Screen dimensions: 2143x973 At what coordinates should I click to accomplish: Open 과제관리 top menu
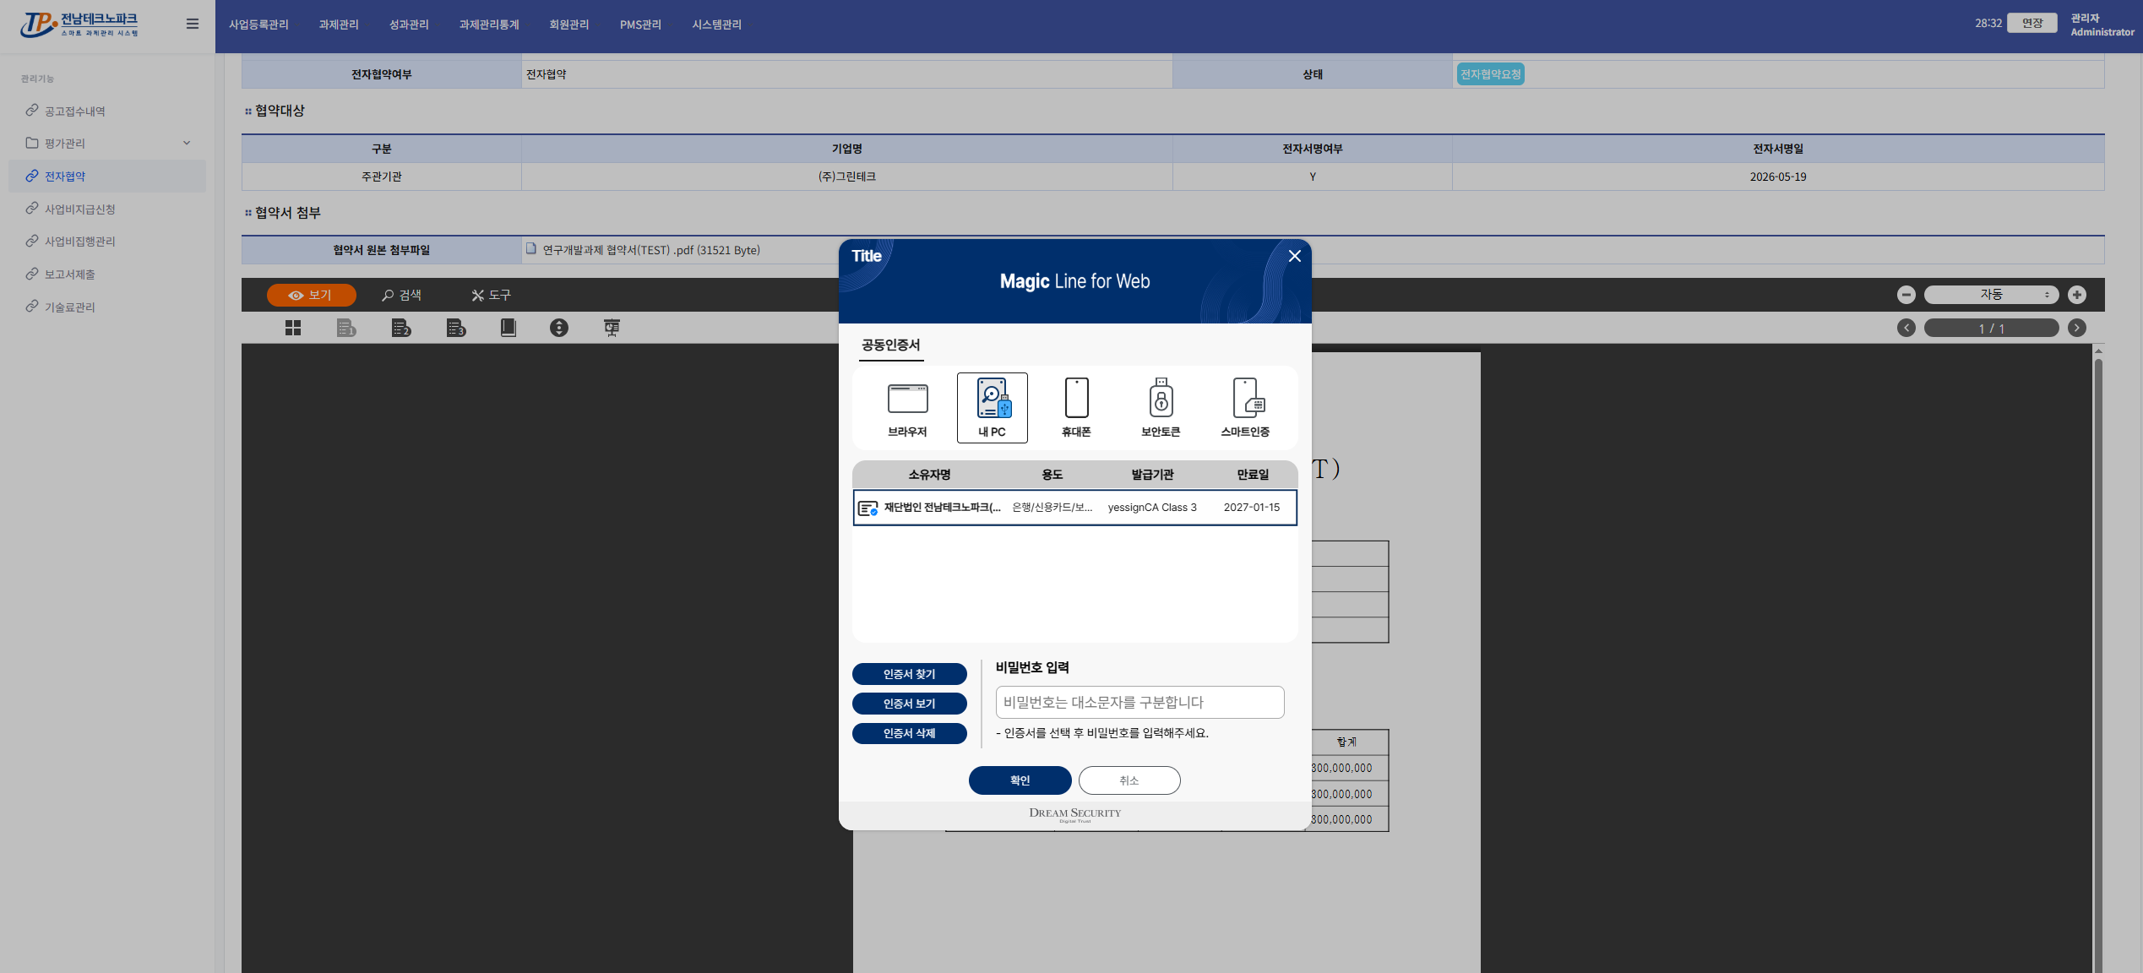pos(339,25)
